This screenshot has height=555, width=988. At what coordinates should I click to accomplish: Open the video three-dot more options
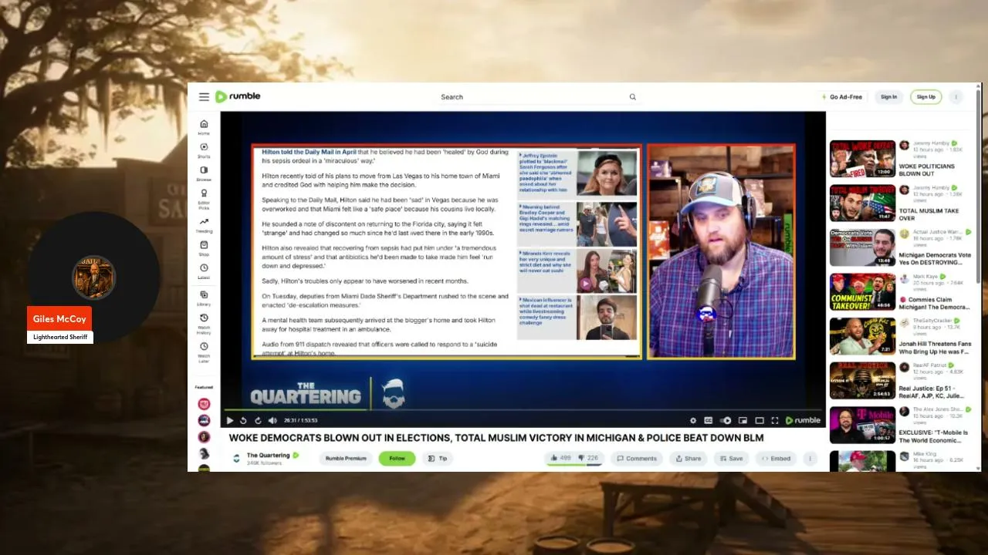coord(810,458)
